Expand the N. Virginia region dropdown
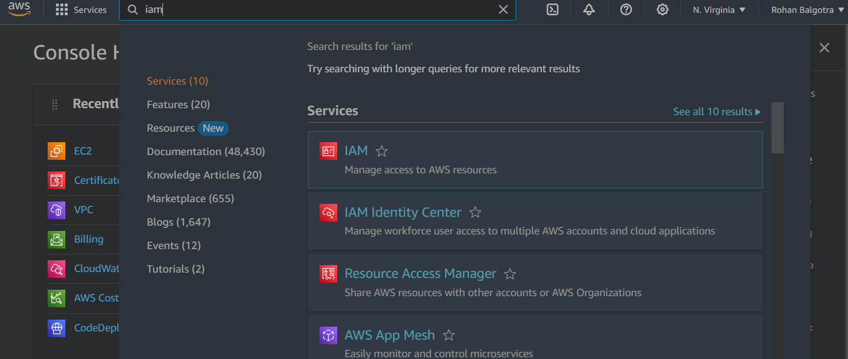848x359 pixels. (719, 10)
